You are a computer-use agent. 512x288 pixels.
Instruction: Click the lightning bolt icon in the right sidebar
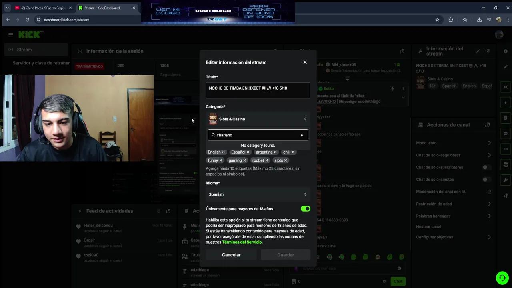coord(505,102)
